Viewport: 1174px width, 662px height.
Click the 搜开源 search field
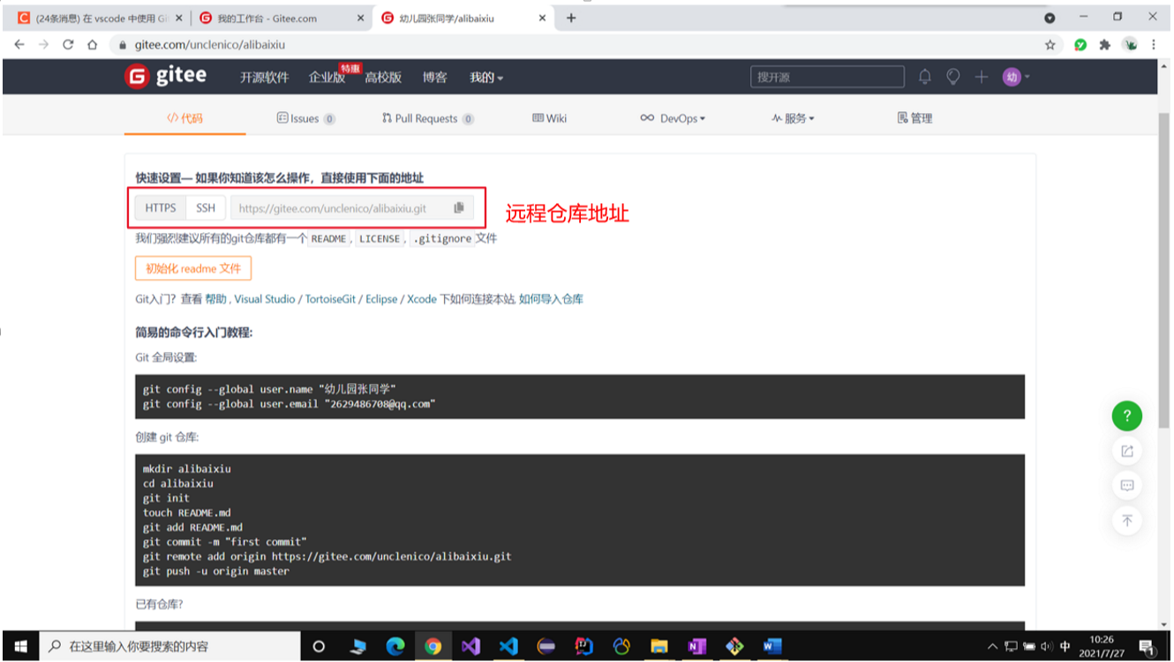point(827,77)
